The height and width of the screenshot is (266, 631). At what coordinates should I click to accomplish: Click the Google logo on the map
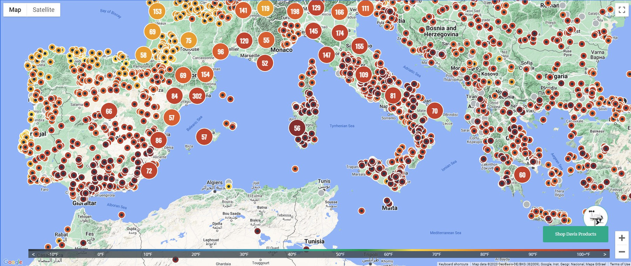click(x=13, y=262)
